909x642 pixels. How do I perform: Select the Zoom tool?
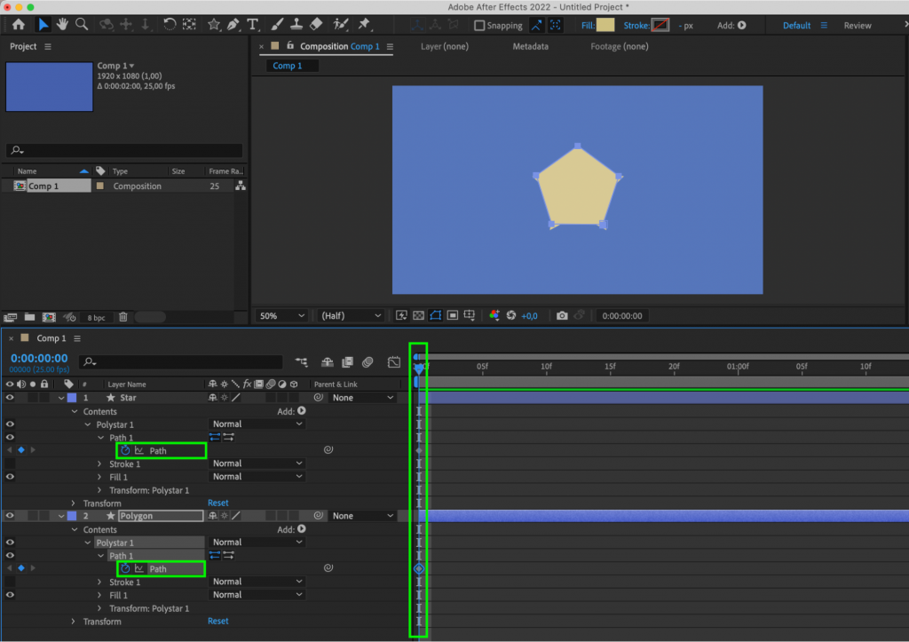[x=81, y=25]
